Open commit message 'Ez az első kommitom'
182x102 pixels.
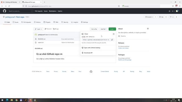click(68, 39)
